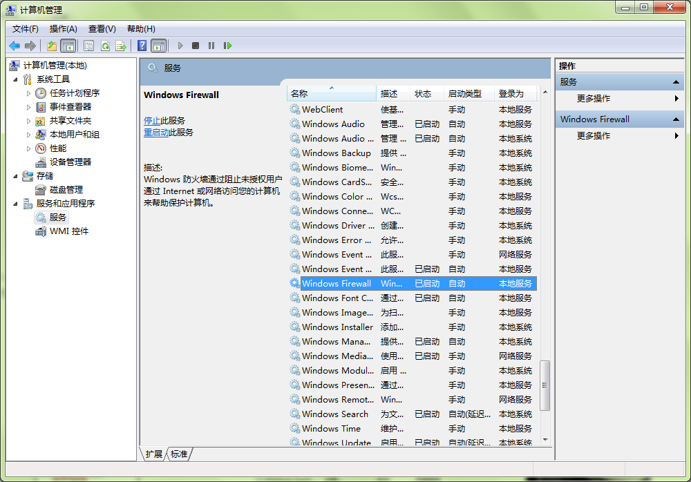
Task: Select the Windows Audio service
Action: pyautogui.click(x=412, y=124)
